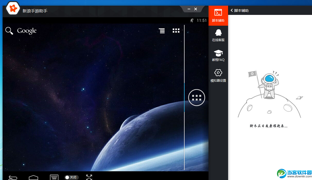
Task: Open the 教程FAQ tutorial section
Action: 218,55
